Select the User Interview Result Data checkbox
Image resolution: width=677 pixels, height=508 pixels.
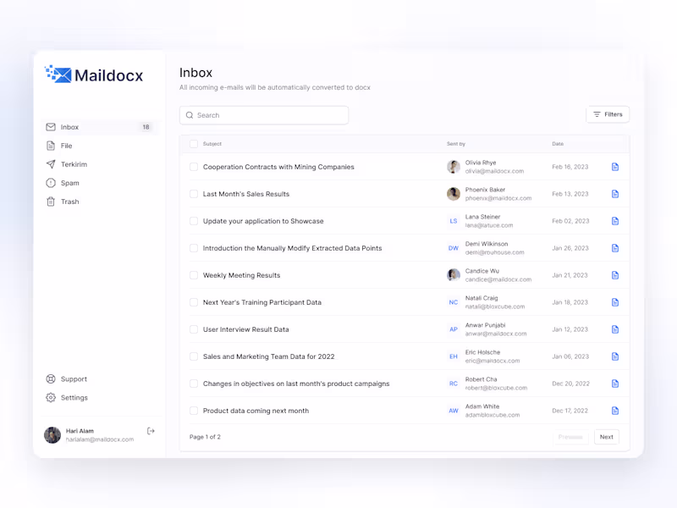194,329
